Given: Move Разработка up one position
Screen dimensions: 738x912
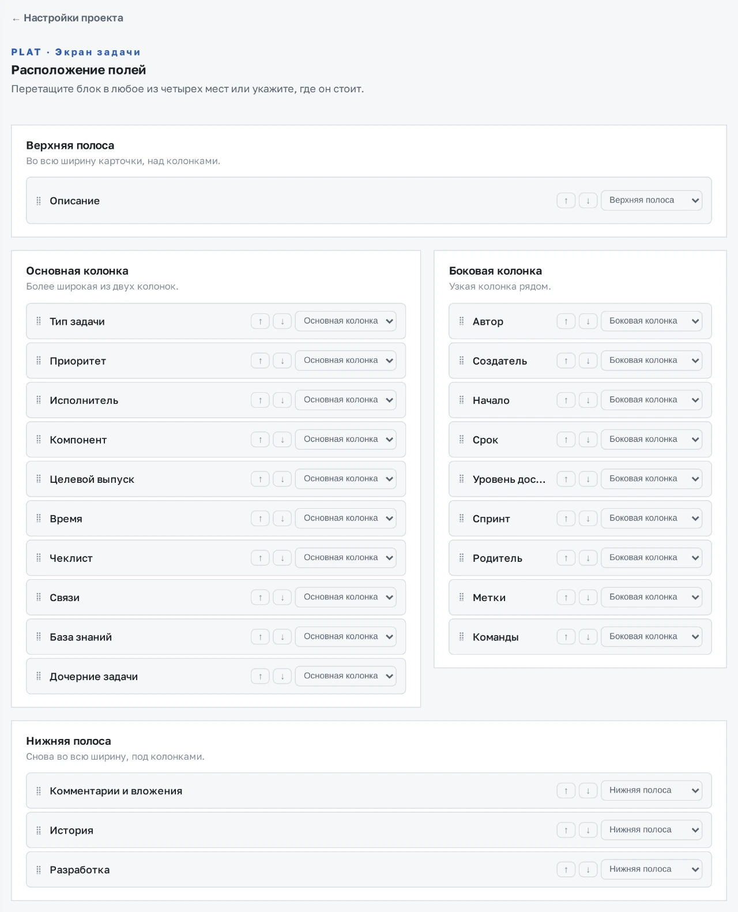Looking at the screenshot, I should (x=566, y=870).
